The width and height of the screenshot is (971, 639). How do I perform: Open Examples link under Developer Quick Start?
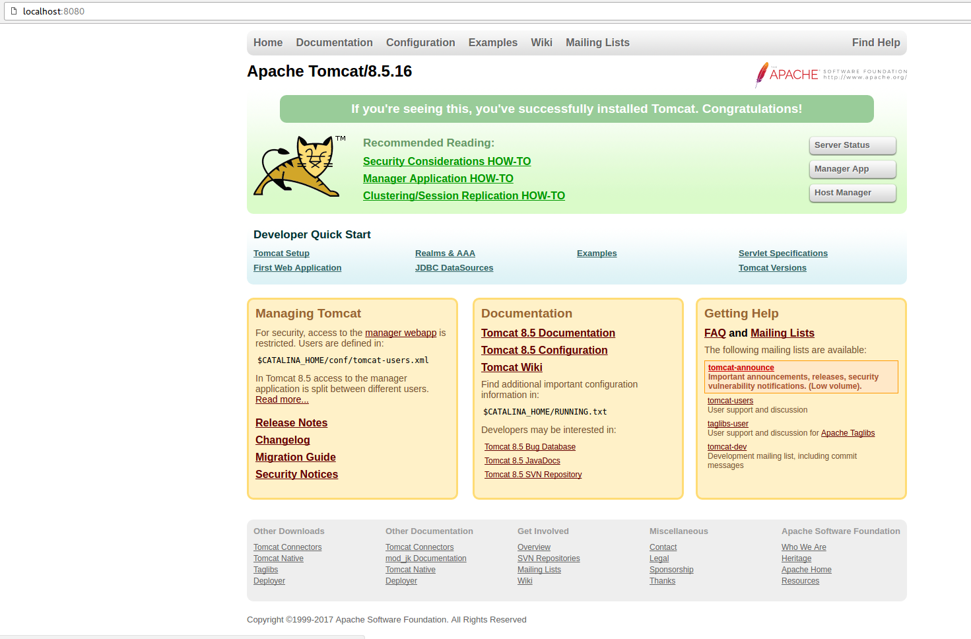[597, 253]
